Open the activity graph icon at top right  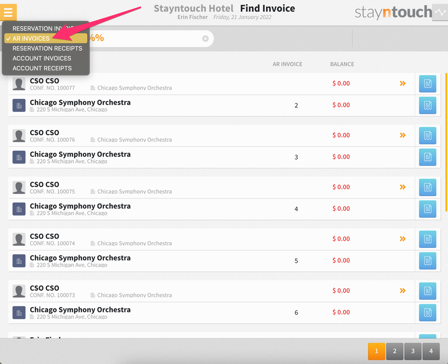click(440, 12)
